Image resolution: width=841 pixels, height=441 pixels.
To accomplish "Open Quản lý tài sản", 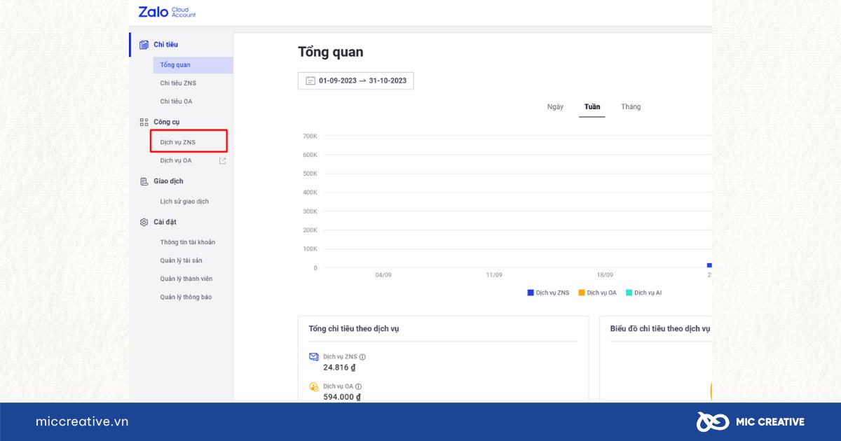I will pos(181,260).
